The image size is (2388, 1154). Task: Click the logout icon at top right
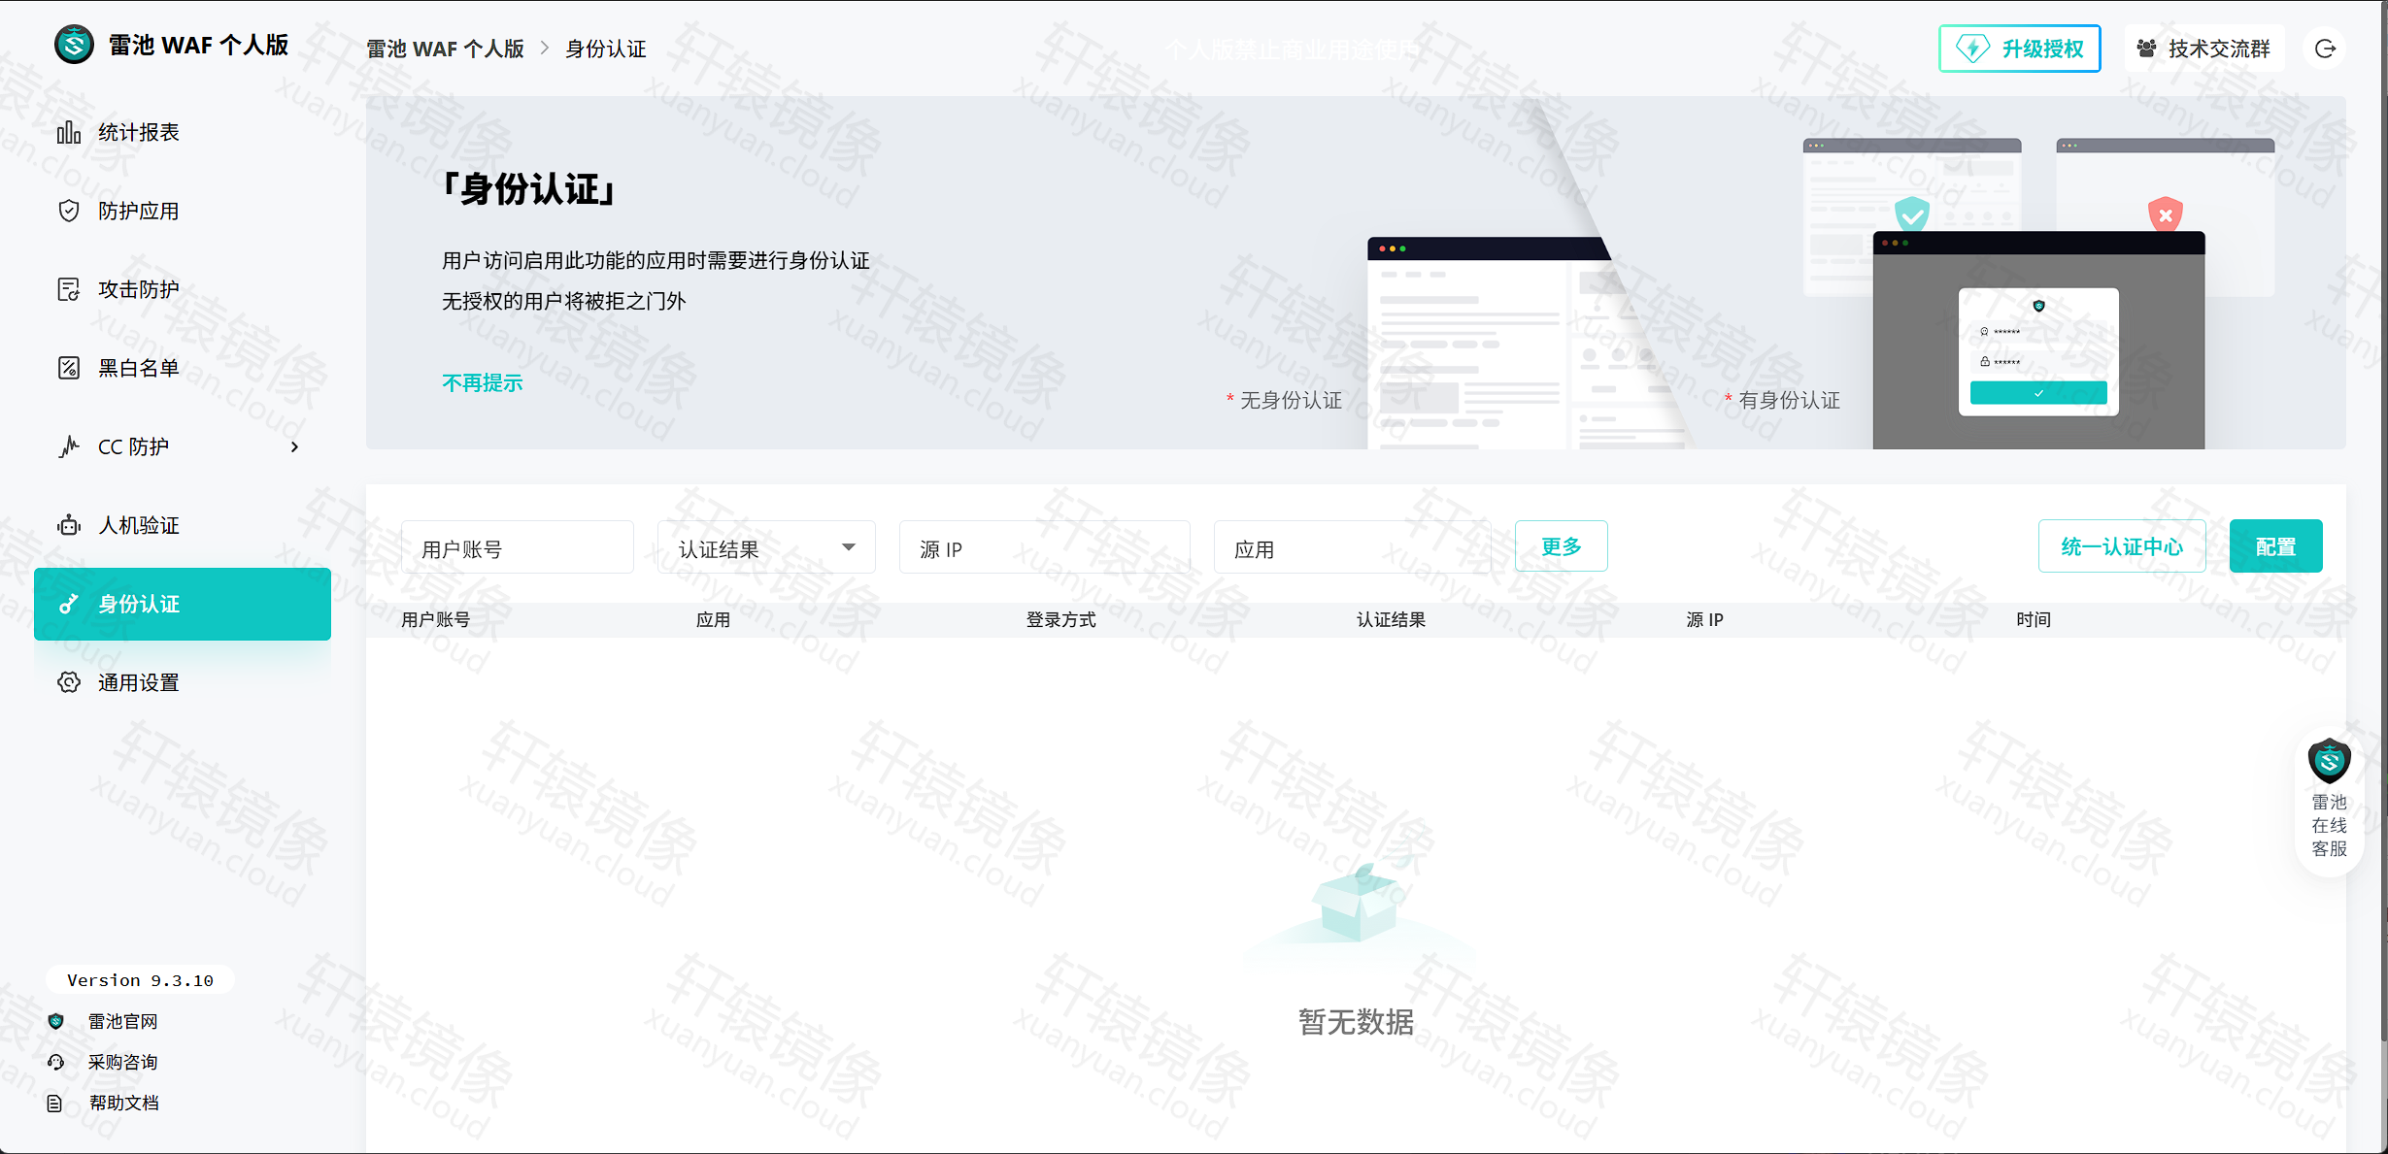point(2325,49)
